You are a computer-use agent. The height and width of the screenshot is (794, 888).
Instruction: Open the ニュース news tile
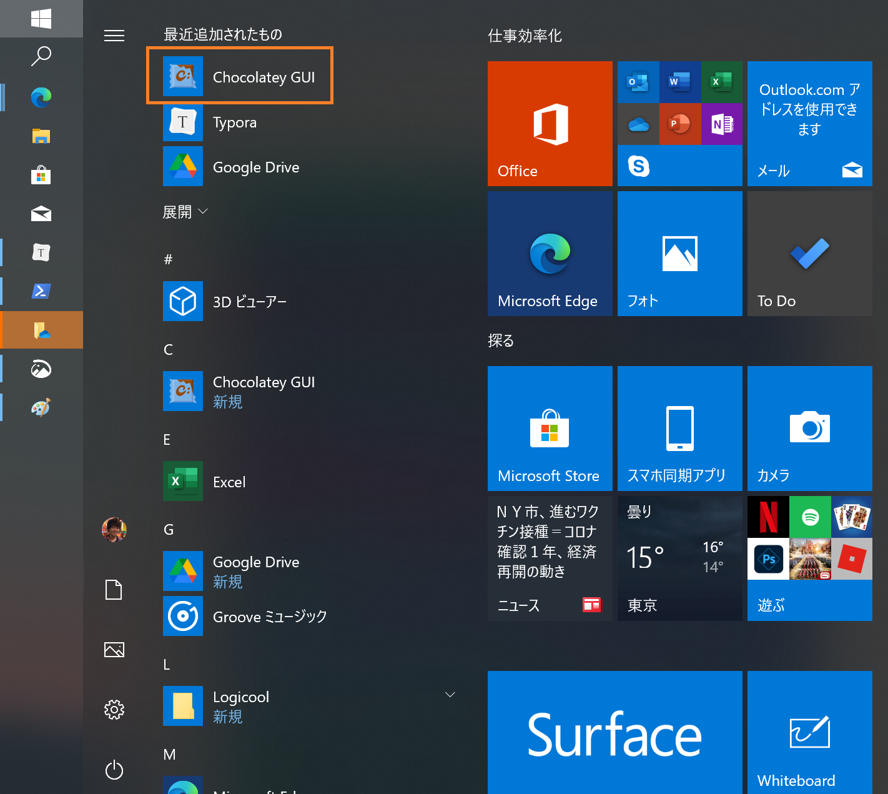click(x=550, y=558)
